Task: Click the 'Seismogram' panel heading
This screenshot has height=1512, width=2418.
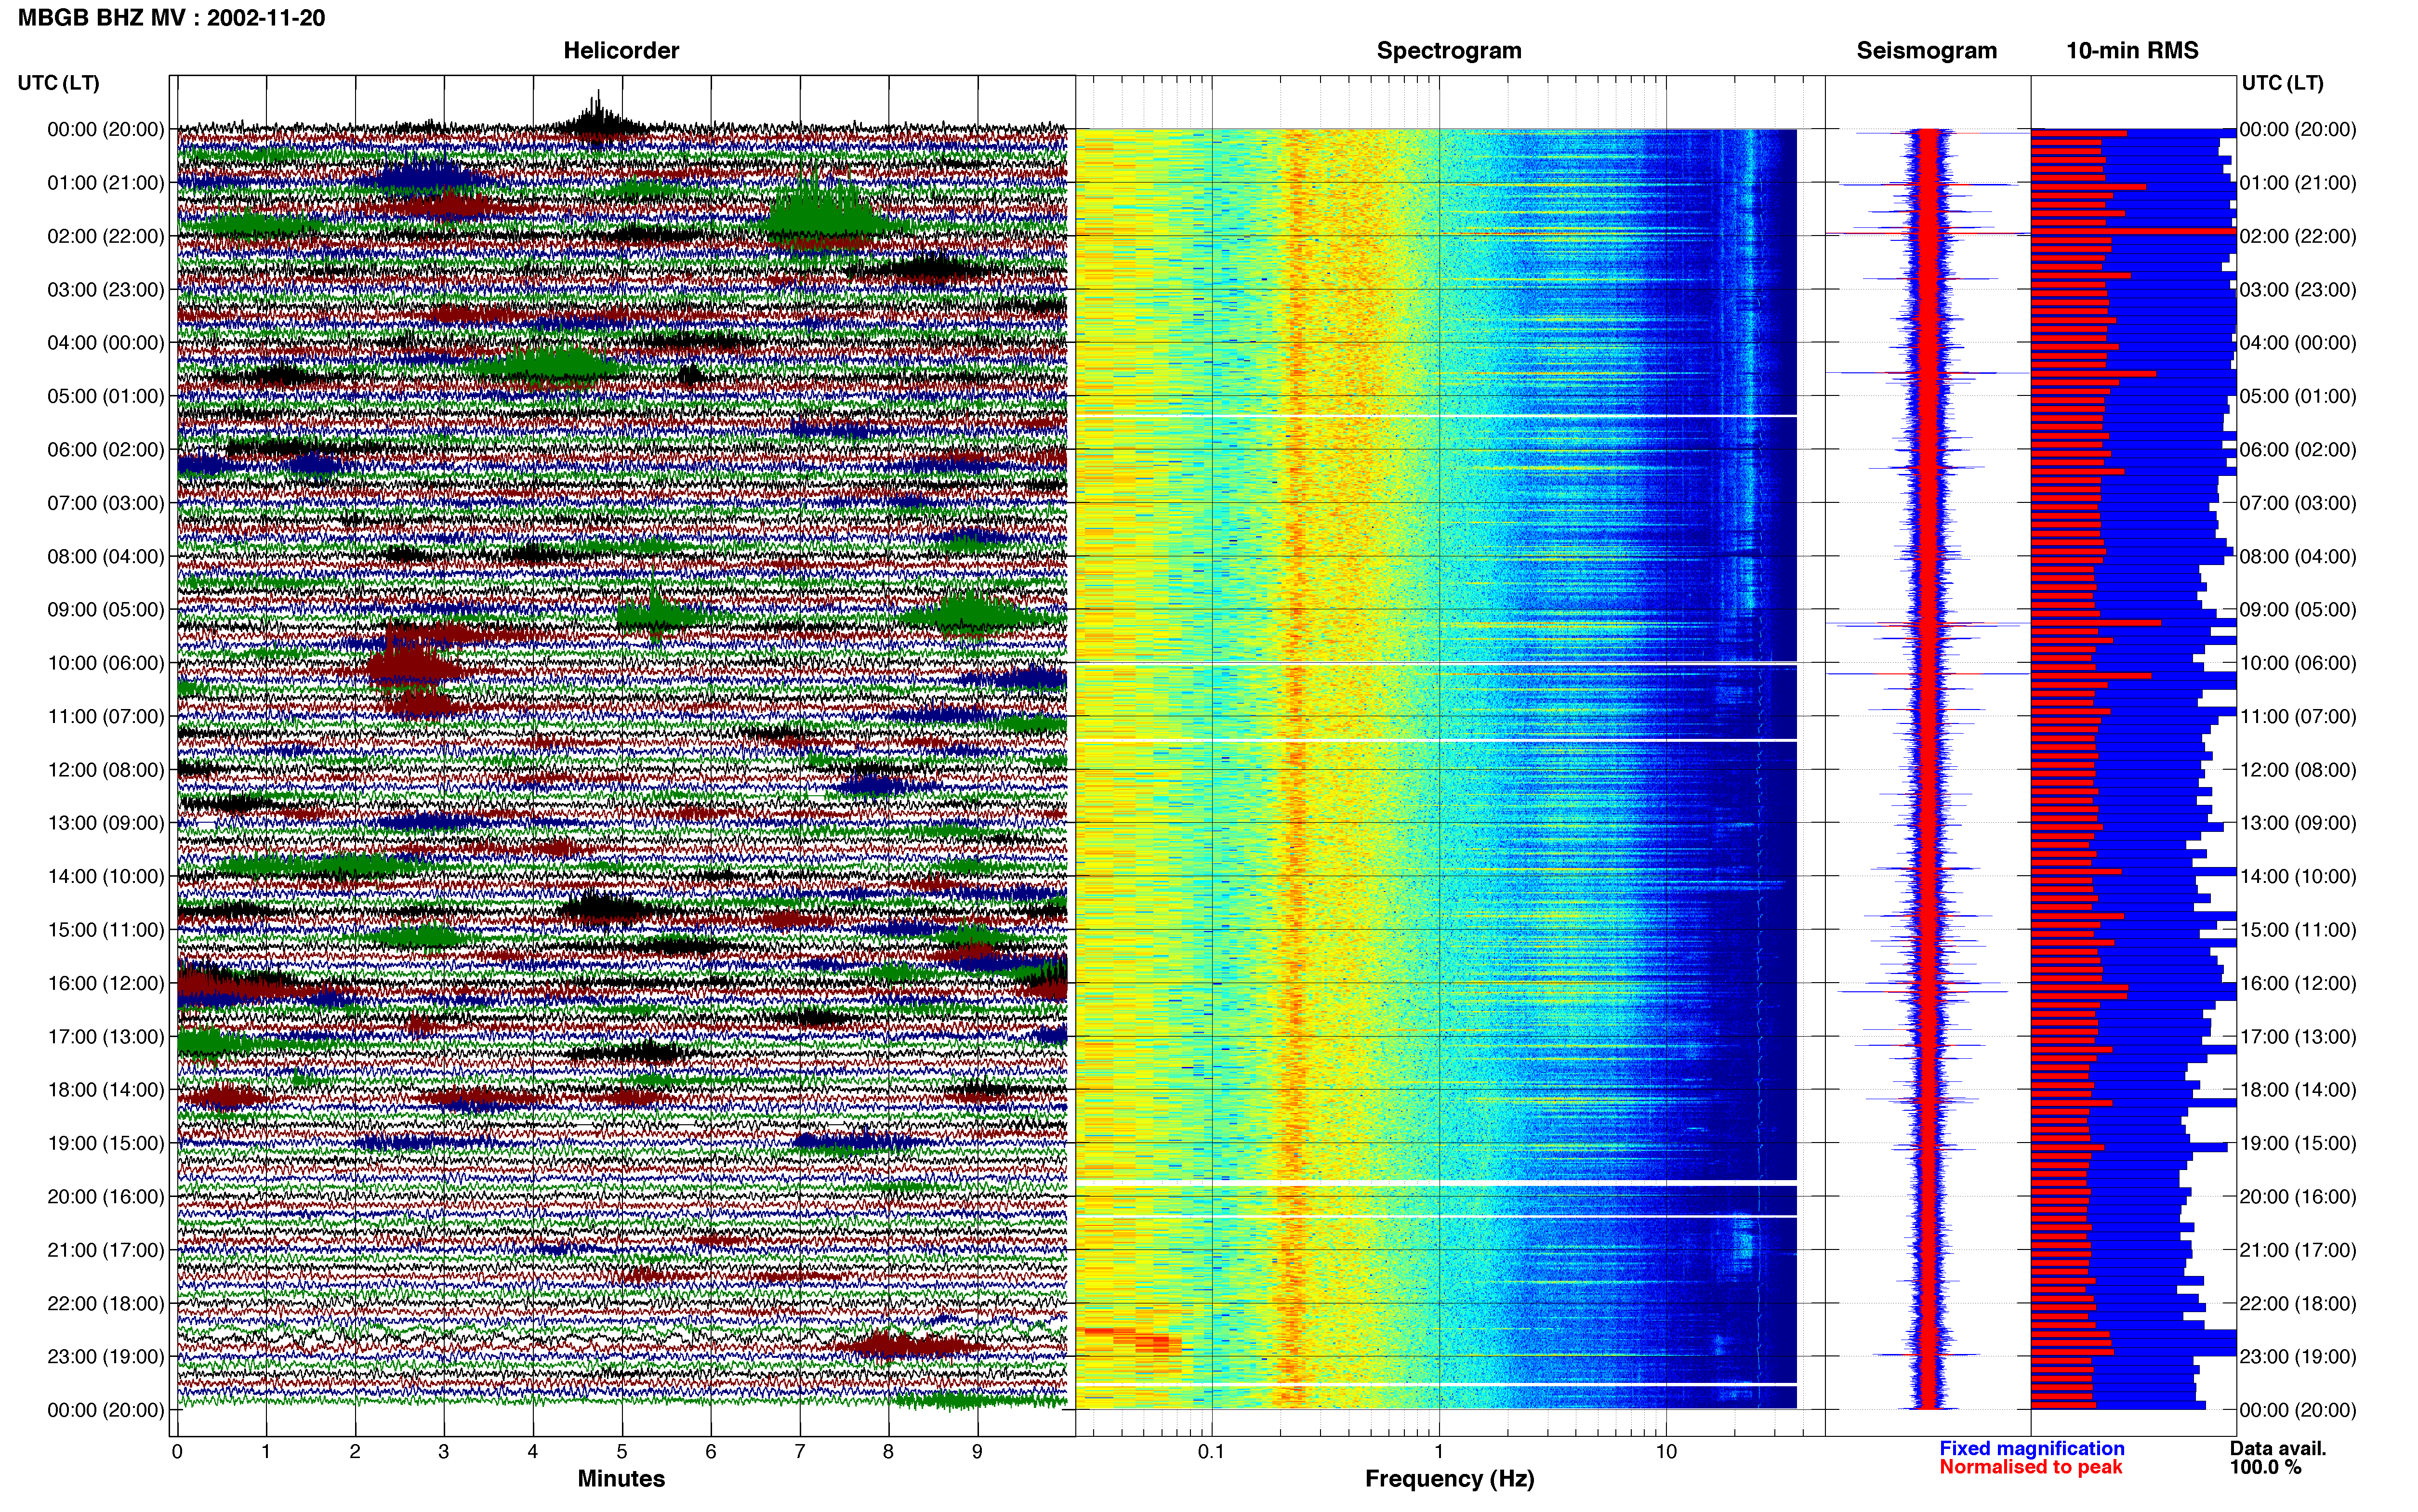Action: (x=1926, y=51)
